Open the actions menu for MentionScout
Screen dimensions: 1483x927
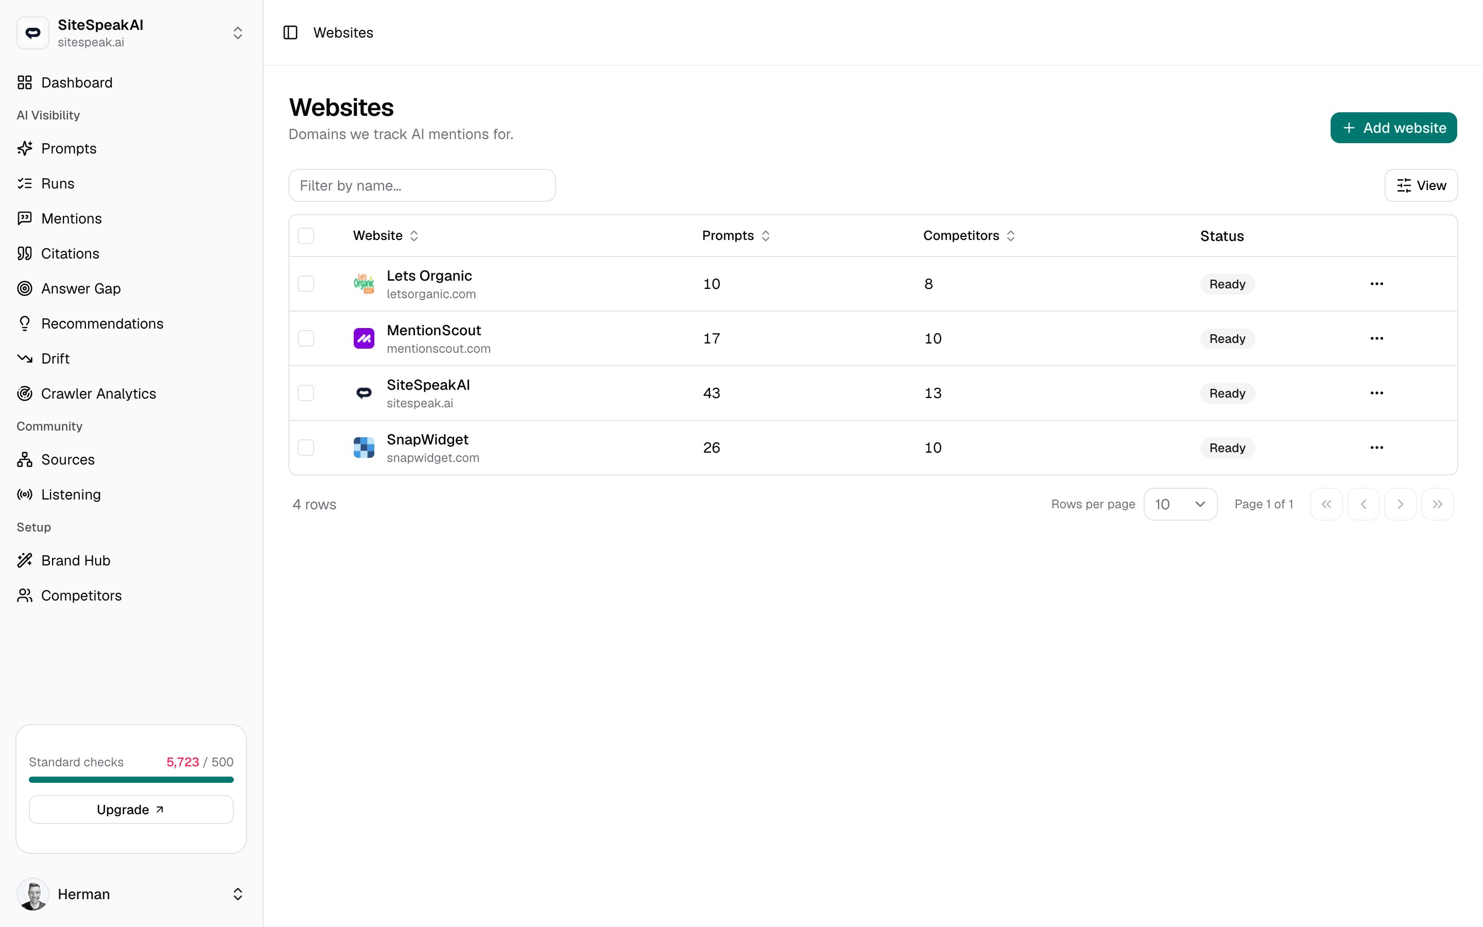1376,338
